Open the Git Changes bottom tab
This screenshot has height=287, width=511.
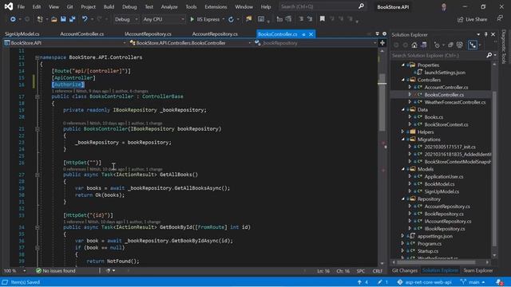coord(405,270)
